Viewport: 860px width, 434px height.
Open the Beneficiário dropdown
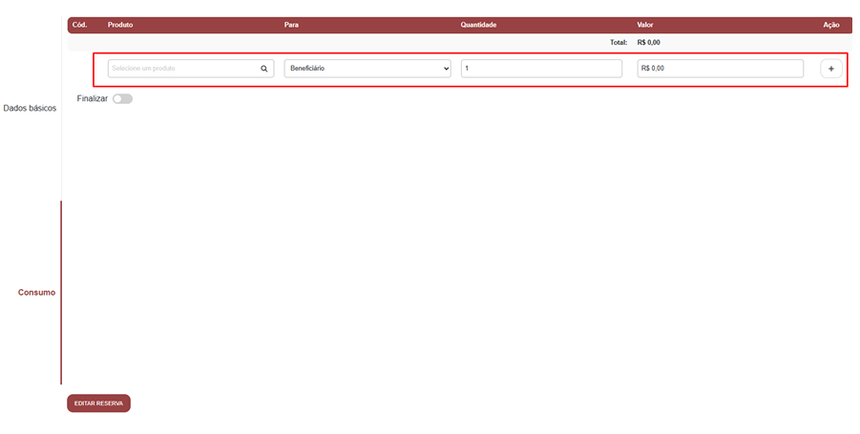tap(367, 69)
